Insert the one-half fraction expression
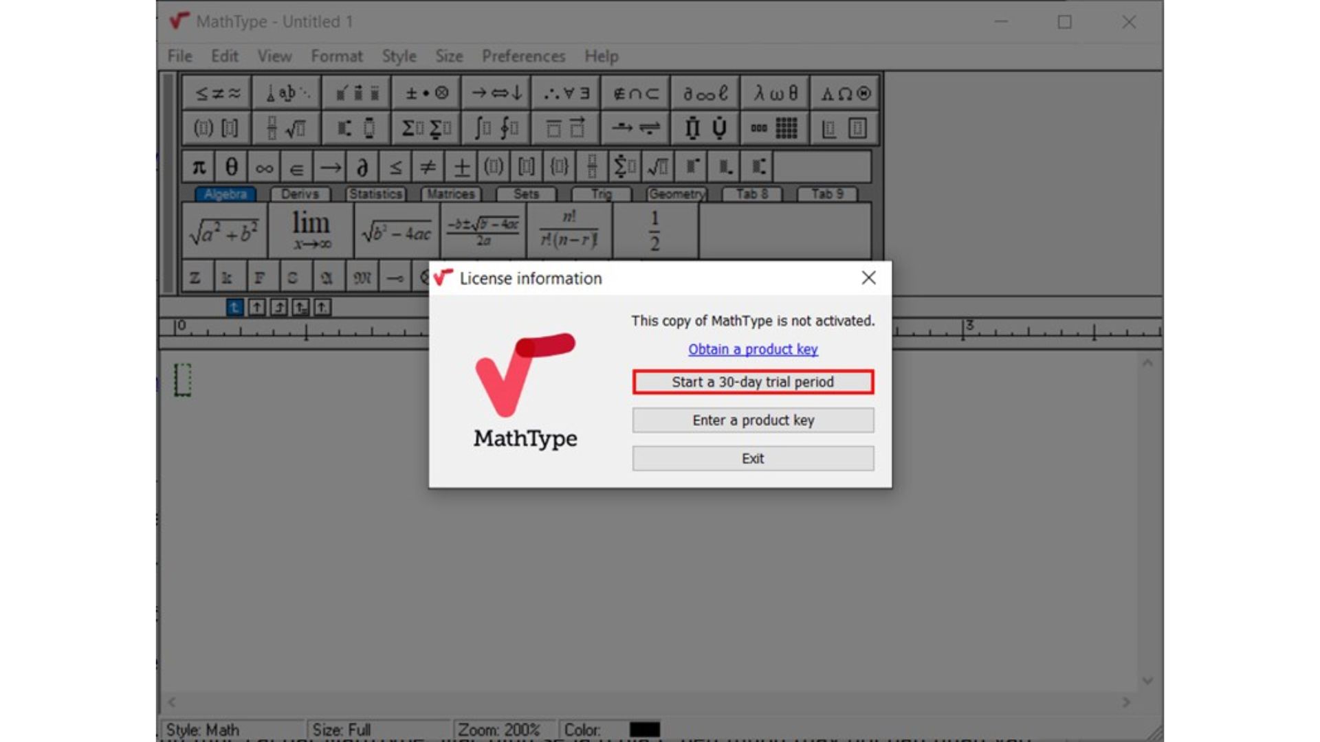The width and height of the screenshot is (1320, 742). [x=655, y=231]
